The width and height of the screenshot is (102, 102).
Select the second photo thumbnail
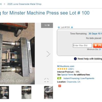(x=26, y=92)
